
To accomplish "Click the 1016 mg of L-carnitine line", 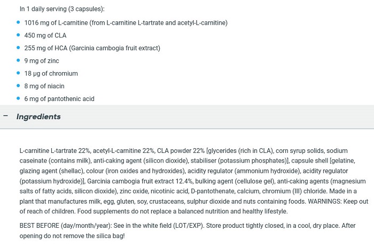I will (x=126, y=22).
